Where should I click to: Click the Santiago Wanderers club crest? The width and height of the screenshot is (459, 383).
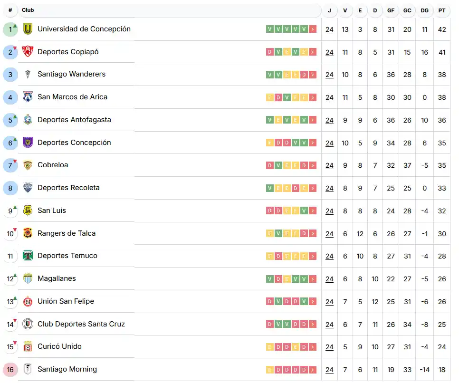pyautogui.click(x=28, y=75)
